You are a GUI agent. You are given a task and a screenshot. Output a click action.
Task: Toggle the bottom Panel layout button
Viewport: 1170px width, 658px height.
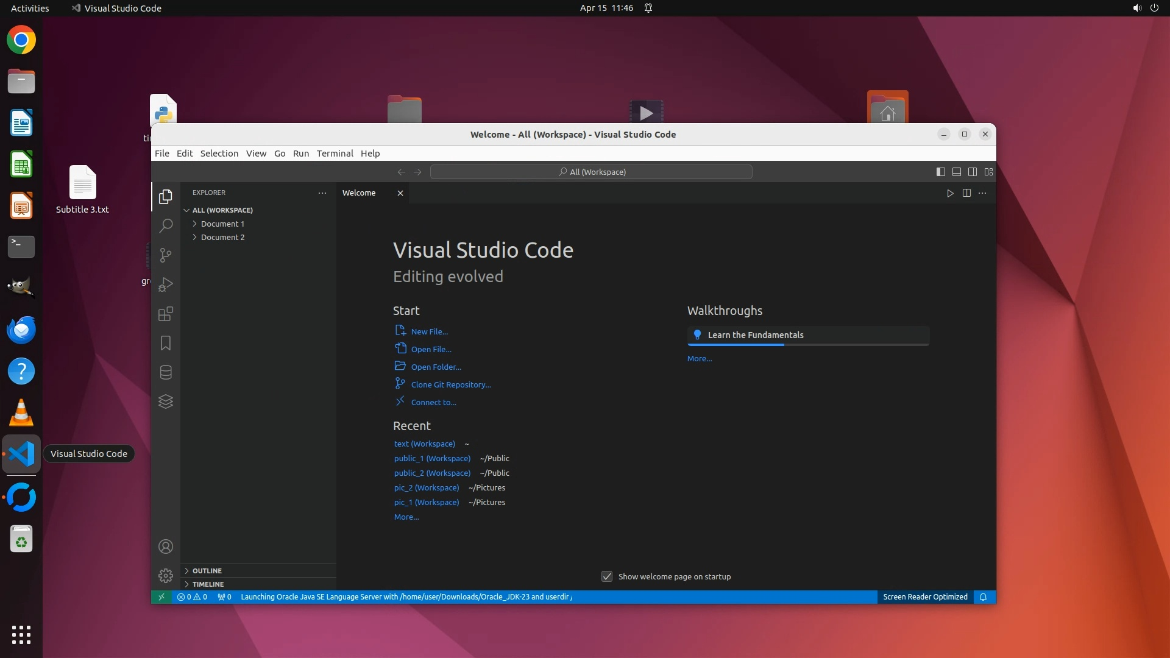(x=957, y=172)
